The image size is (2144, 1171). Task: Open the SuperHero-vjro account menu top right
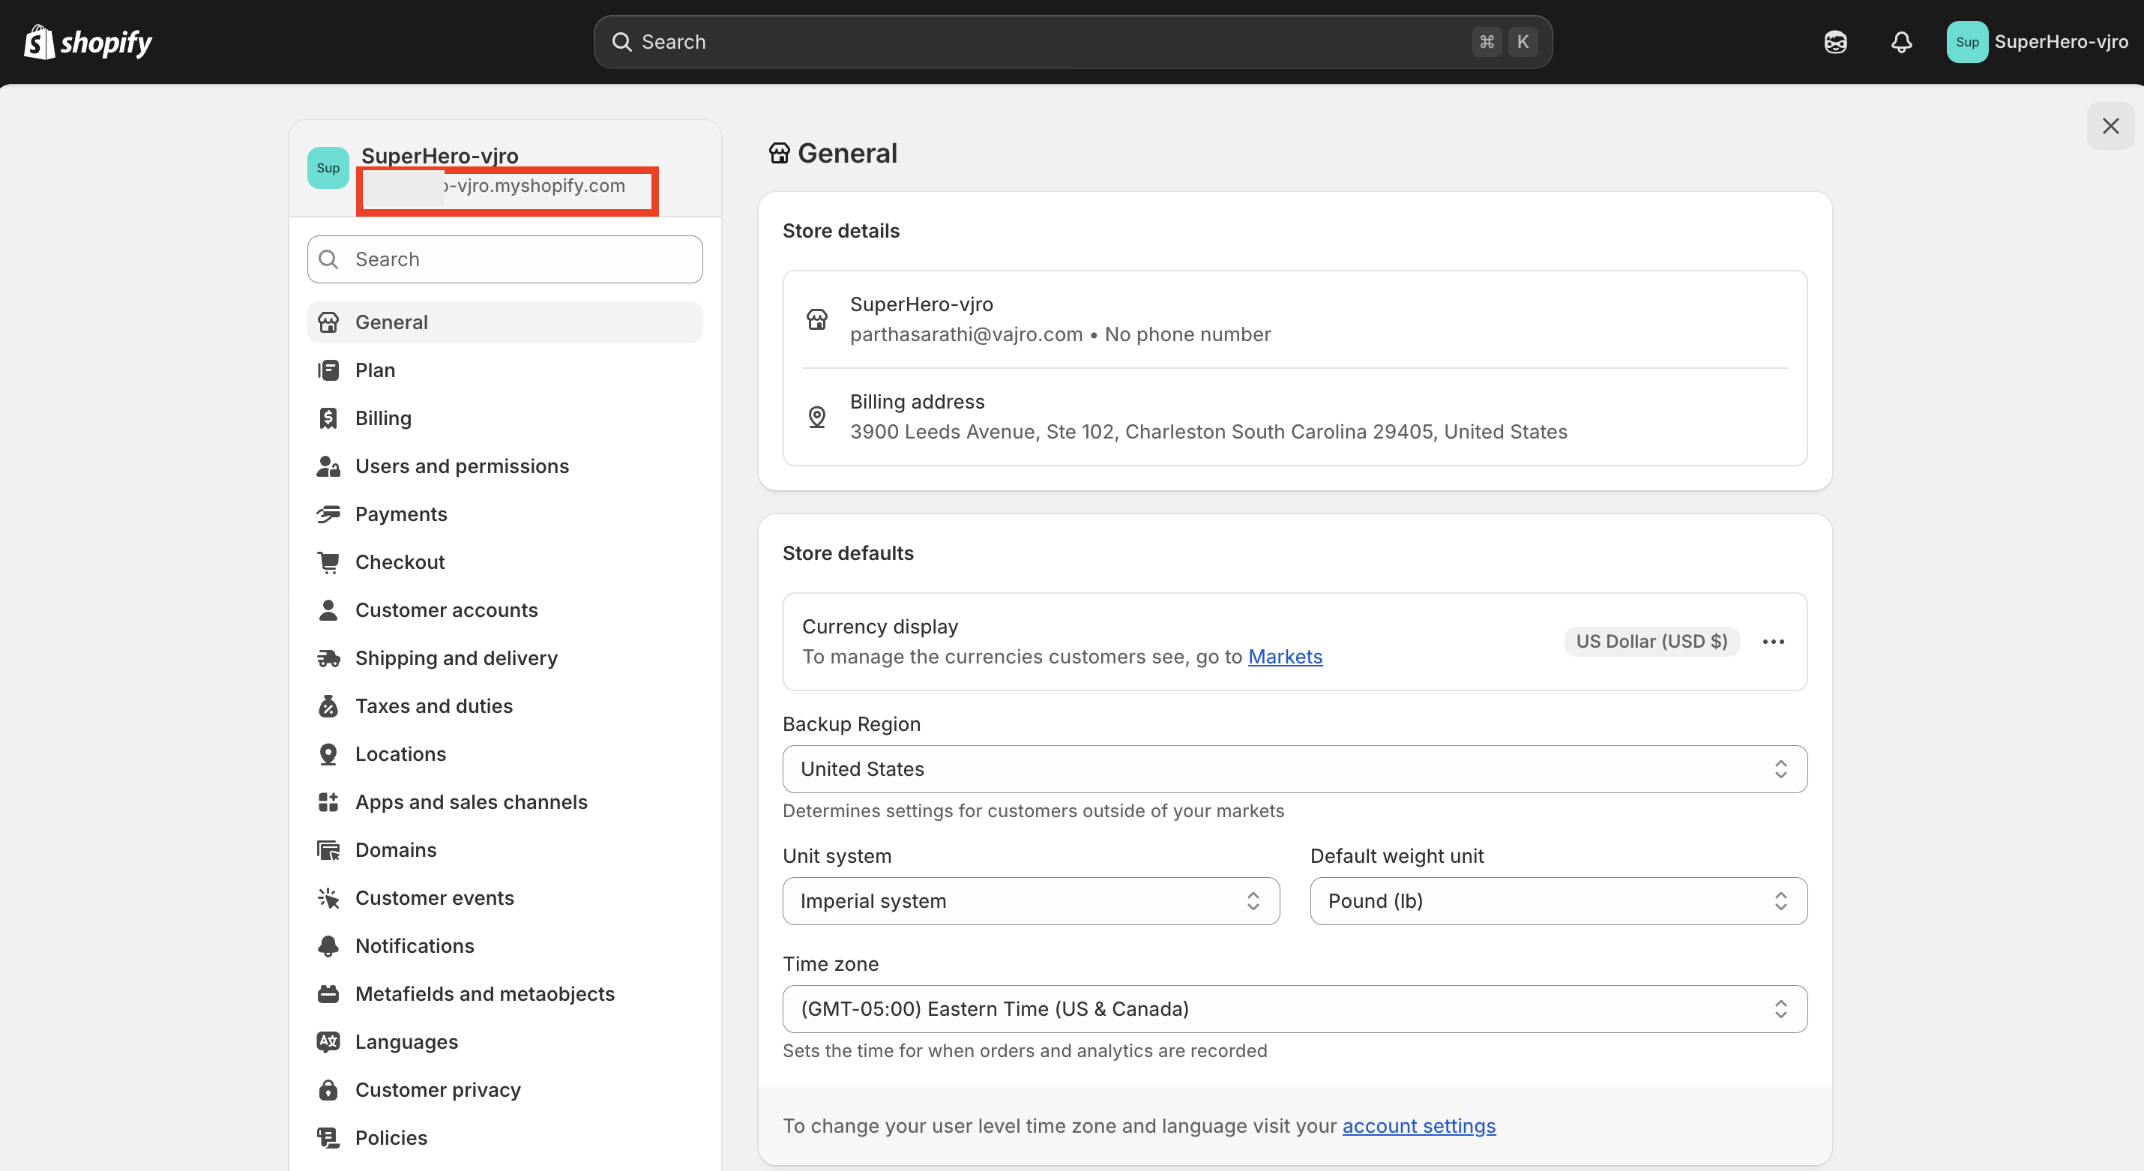point(2037,42)
